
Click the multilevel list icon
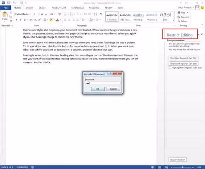tap(78, 14)
